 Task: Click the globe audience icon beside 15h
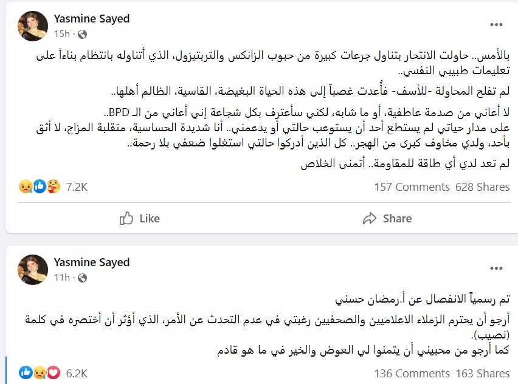83,34
